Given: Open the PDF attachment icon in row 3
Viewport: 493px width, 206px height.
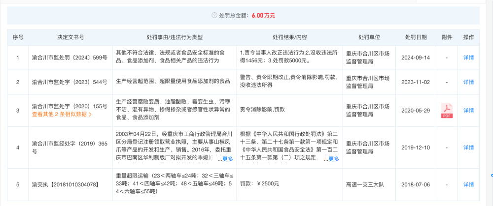Looking at the screenshot, I should pyautogui.click(x=447, y=111).
